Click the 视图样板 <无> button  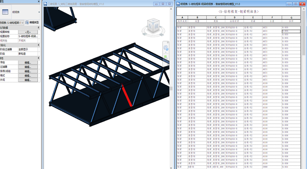point(28,32)
